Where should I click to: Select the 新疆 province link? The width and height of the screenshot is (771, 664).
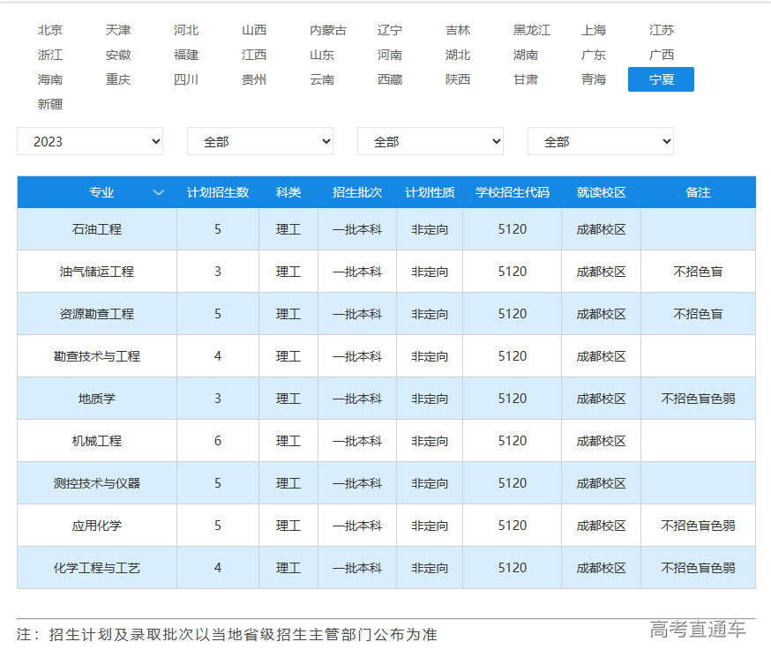[51, 103]
